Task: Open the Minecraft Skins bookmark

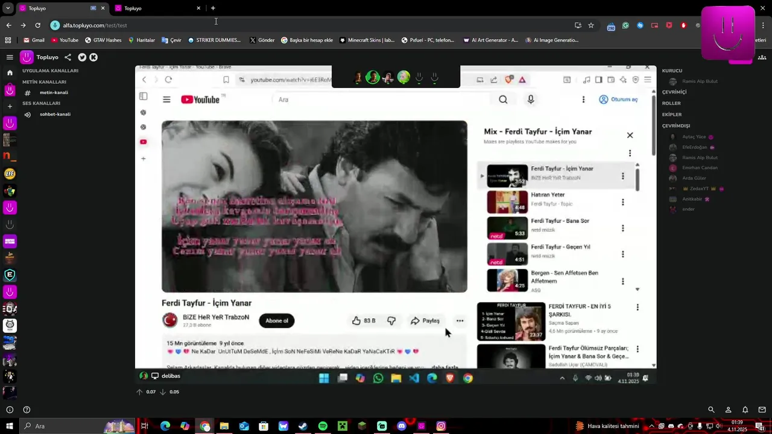Action: pos(367,40)
